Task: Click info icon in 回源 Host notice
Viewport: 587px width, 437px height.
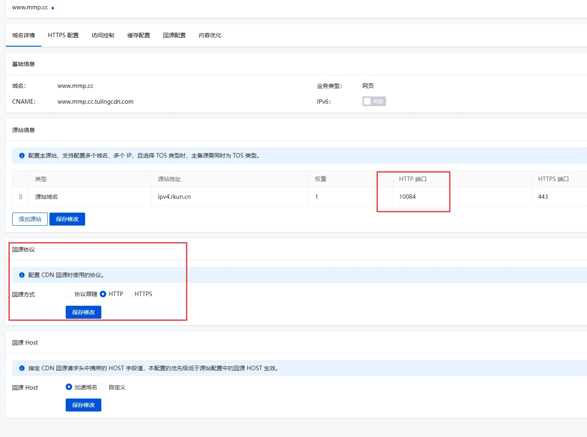Action: click(x=22, y=368)
